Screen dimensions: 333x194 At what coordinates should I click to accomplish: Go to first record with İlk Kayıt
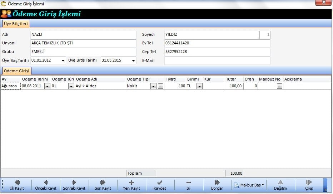tap(17, 185)
